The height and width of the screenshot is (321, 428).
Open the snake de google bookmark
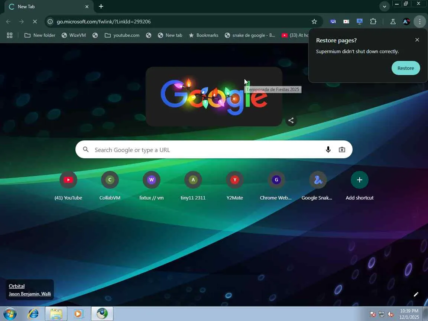[x=250, y=35]
